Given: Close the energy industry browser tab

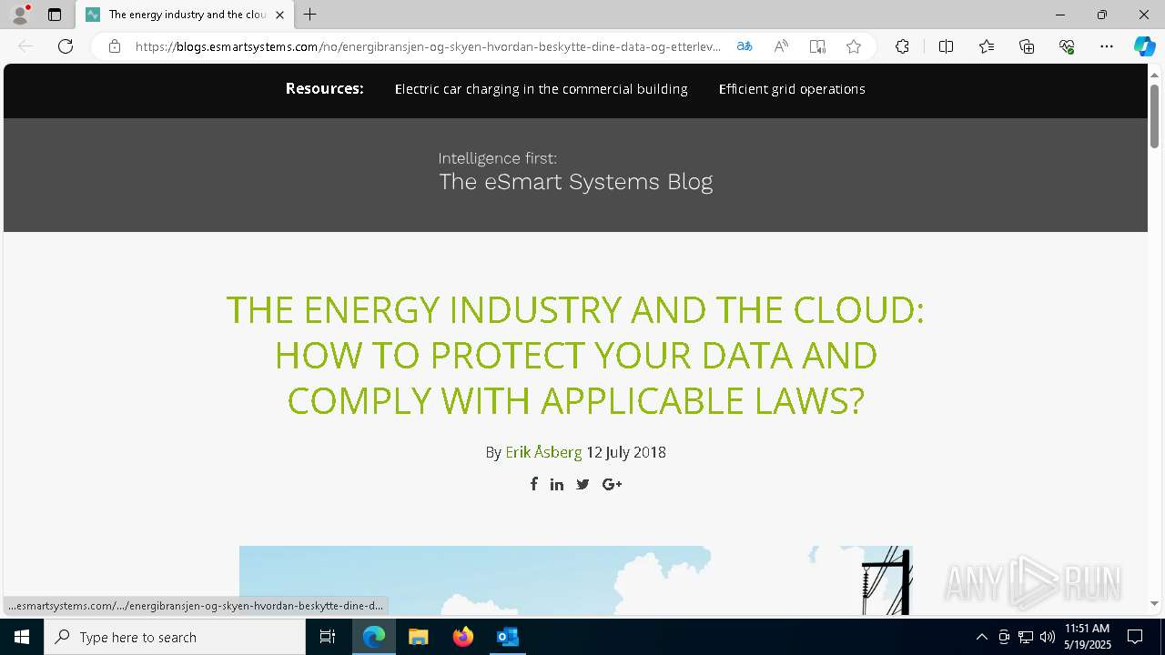Looking at the screenshot, I should (279, 15).
